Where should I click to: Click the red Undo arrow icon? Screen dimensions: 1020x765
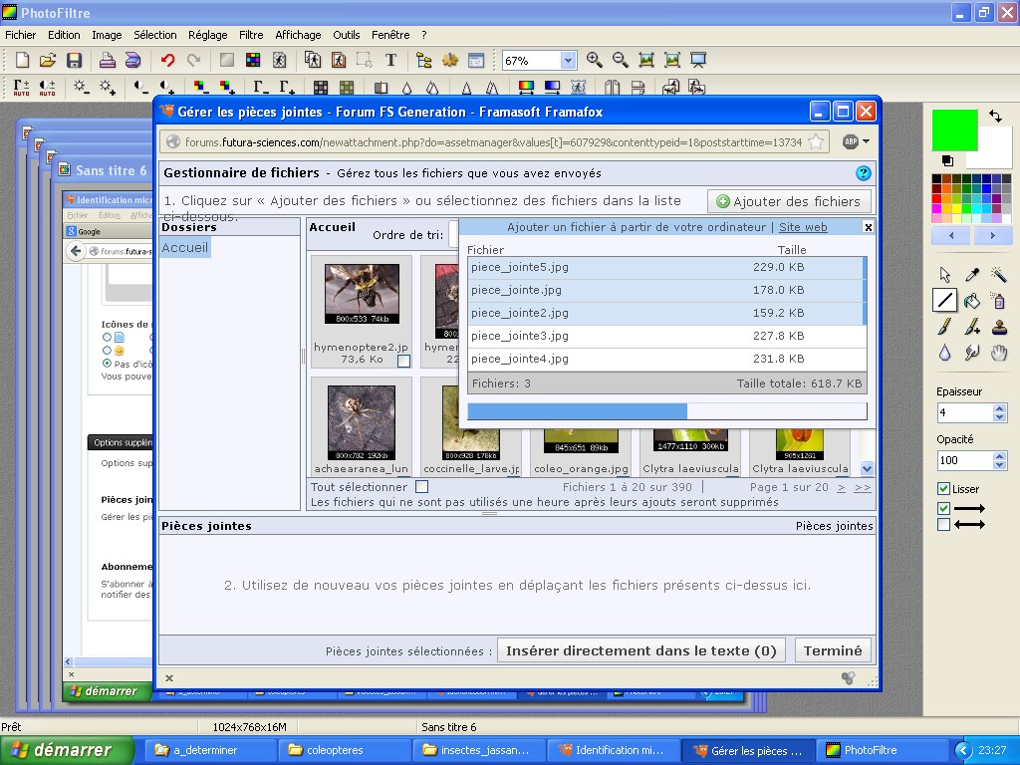[167, 61]
